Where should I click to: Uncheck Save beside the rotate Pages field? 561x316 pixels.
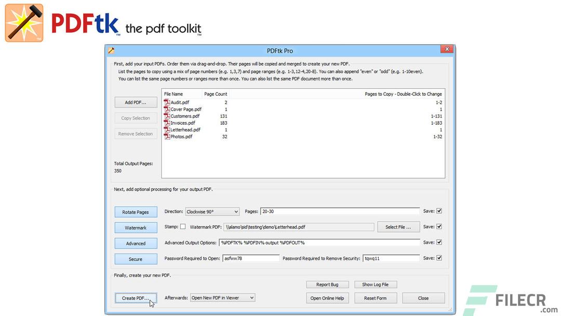coord(439,210)
